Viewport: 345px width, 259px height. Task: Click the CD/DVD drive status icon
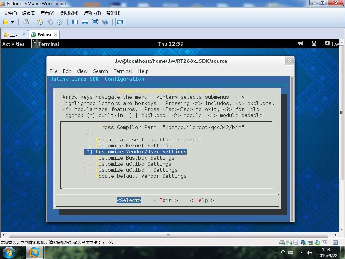coord(289,243)
